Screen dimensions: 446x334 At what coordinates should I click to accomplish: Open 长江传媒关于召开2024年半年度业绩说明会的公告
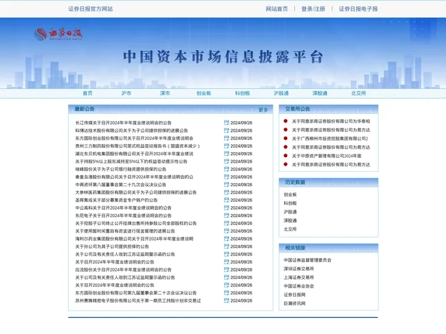tap(123, 122)
